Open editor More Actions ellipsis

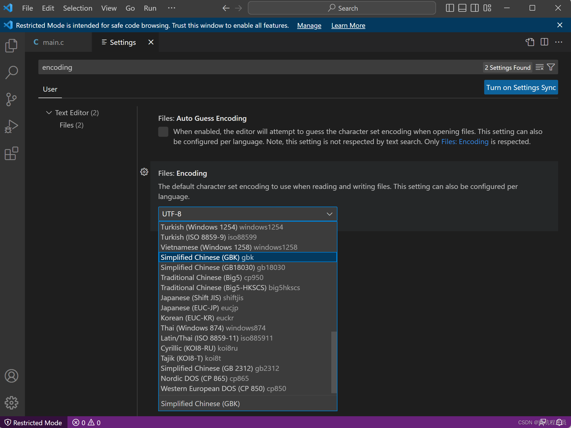tap(559, 42)
